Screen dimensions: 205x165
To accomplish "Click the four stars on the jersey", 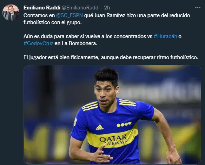I will point(124,124).
